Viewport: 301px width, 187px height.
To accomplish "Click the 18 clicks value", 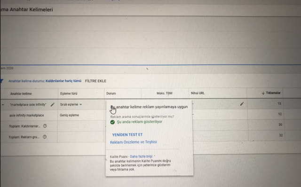I will point(279,103).
